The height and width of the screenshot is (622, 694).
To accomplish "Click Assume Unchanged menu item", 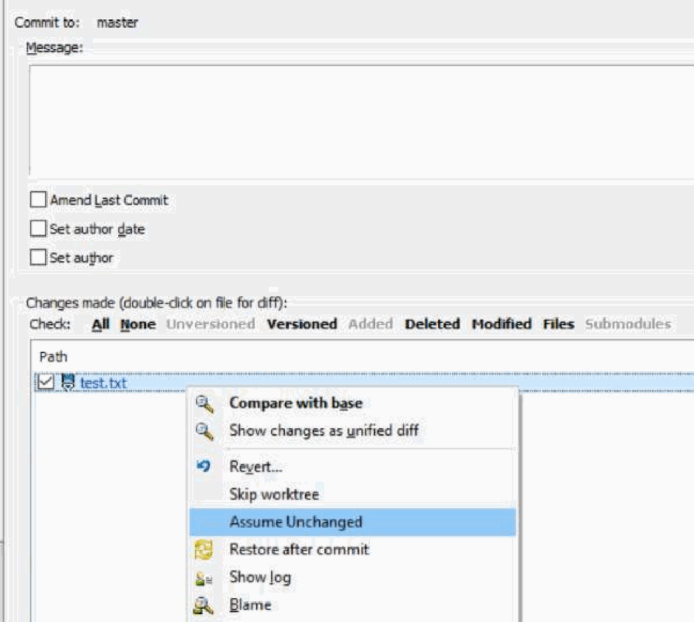I will pyautogui.click(x=353, y=522).
